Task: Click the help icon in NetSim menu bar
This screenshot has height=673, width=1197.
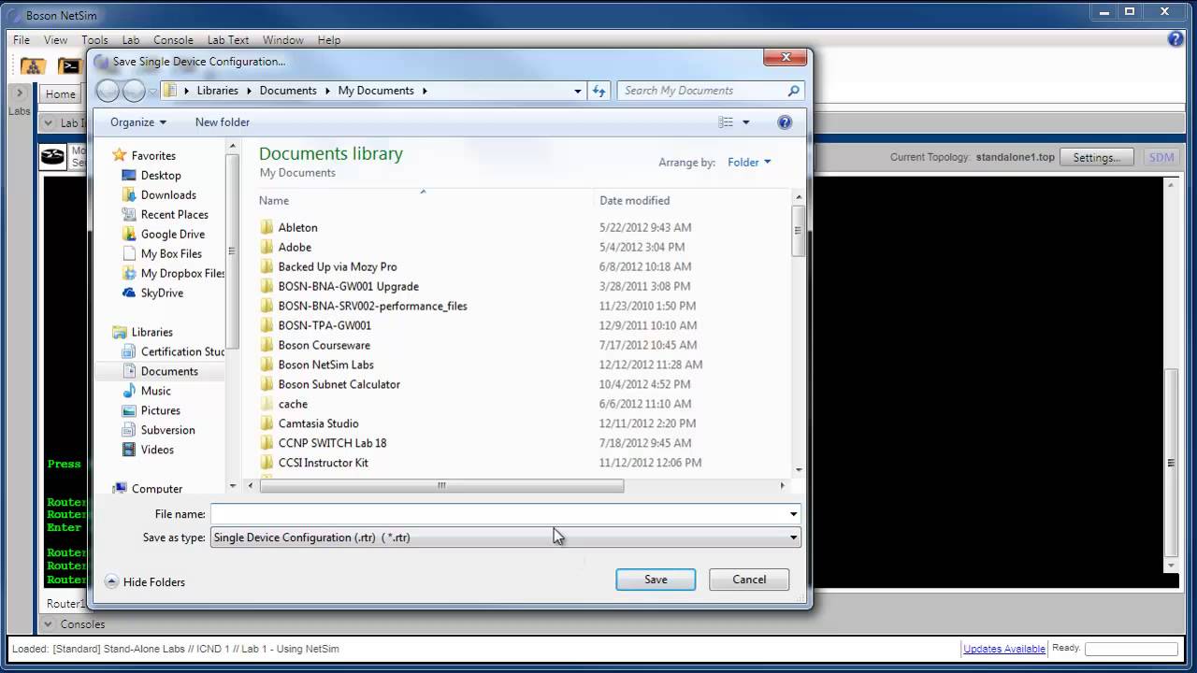Action: click(x=1175, y=39)
